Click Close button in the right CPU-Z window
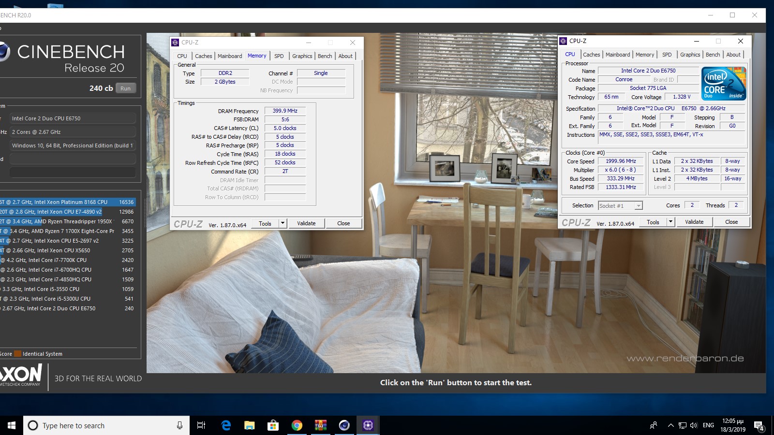Image resolution: width=774 pixels, height=435 pixels. coord(731,222)
